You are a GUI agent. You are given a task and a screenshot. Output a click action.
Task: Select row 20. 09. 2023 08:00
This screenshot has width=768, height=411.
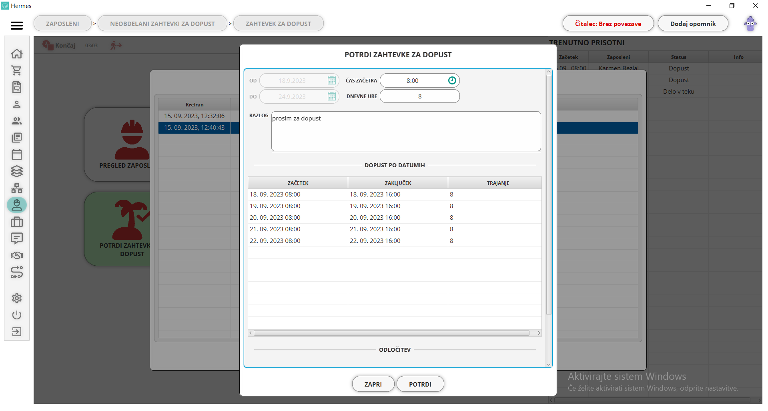[x=395, y=218]
